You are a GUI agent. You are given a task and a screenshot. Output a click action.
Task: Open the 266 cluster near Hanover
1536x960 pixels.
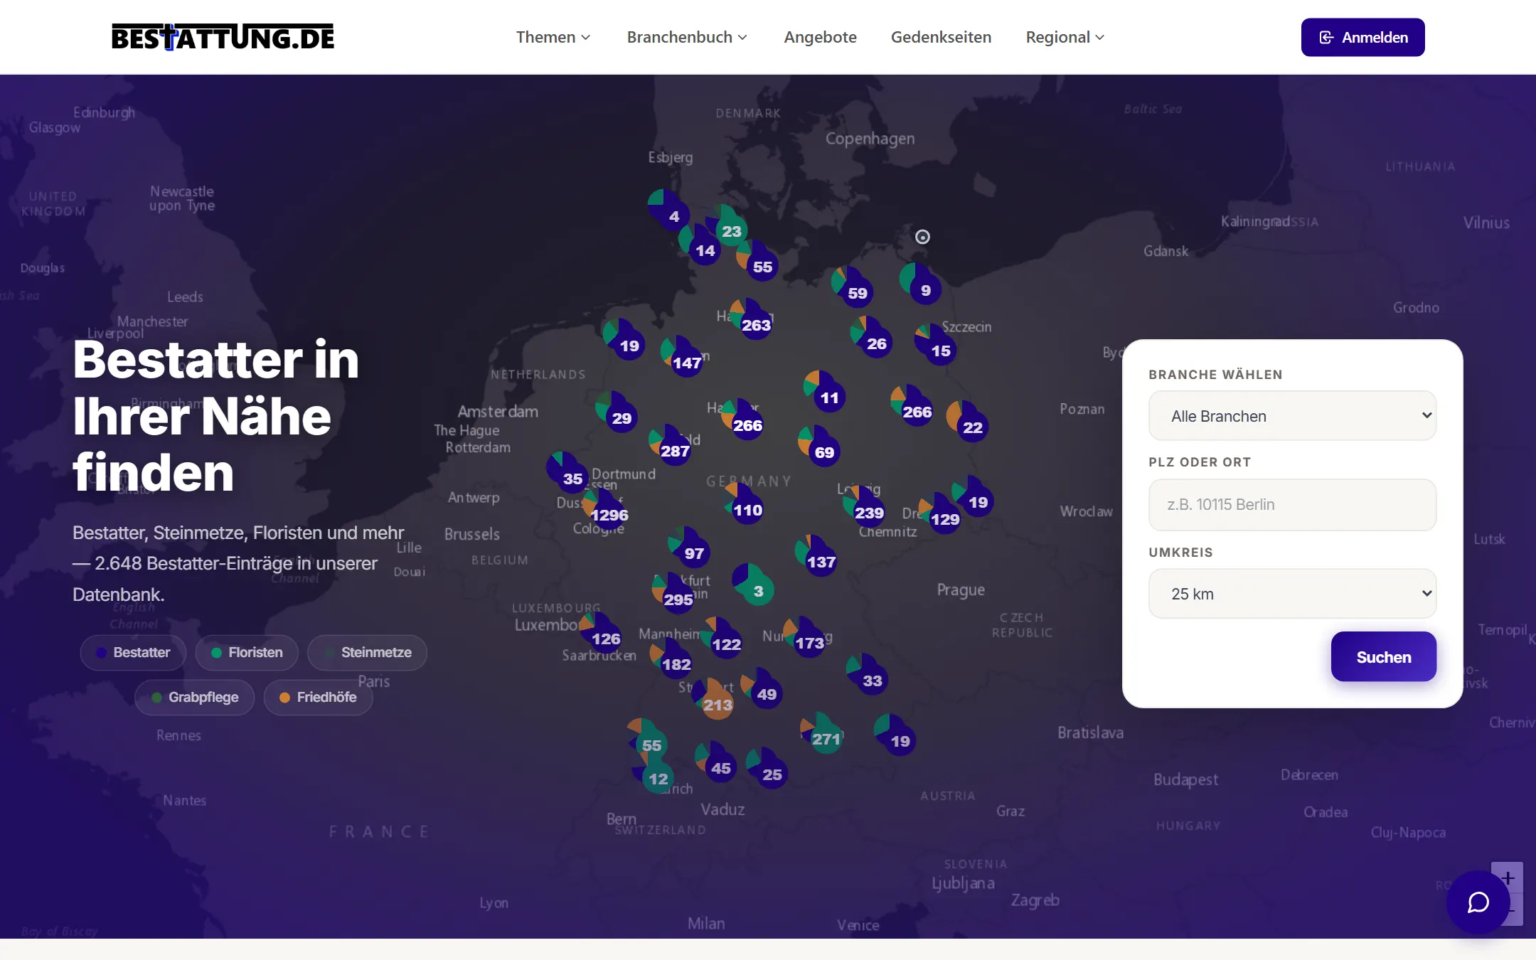tap(743, 420)
